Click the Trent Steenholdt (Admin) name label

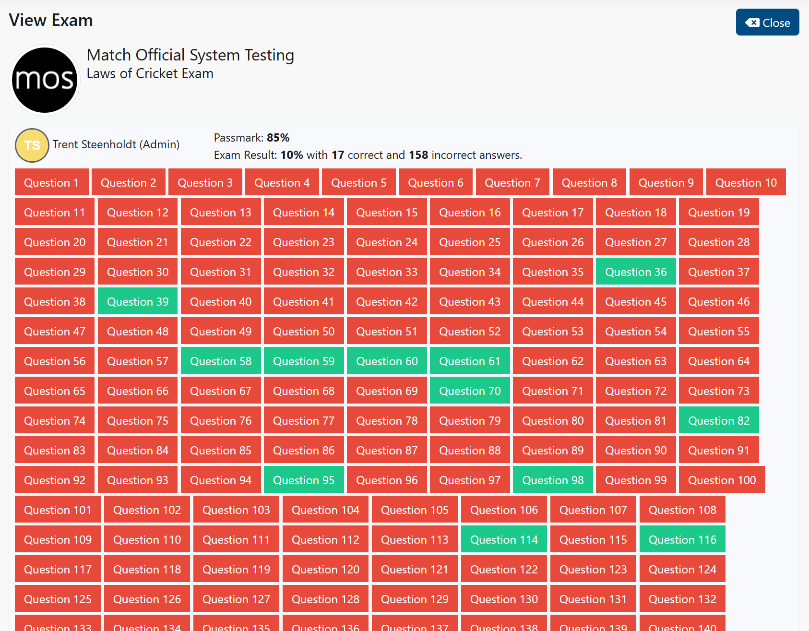117,144
